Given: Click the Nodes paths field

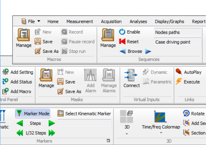Looking at the screenshot, I should (x=177, y=32).
